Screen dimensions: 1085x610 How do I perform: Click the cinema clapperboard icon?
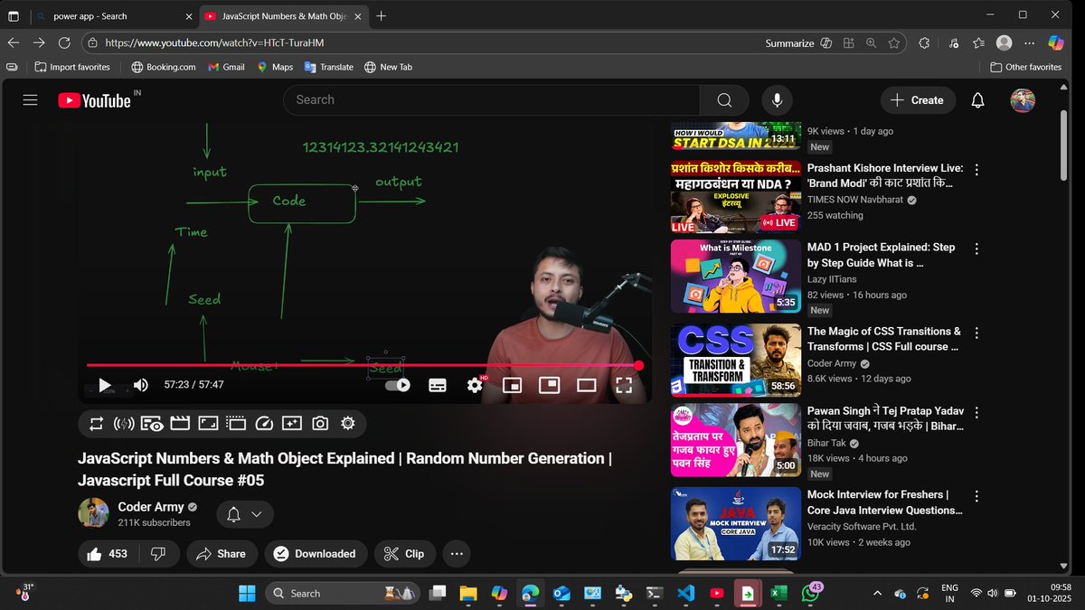point(180,423)
